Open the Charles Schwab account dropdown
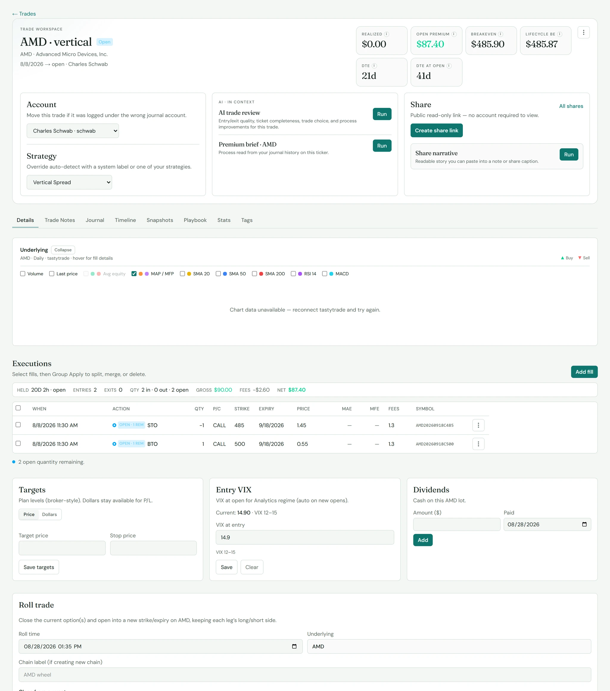 [73, 131]
